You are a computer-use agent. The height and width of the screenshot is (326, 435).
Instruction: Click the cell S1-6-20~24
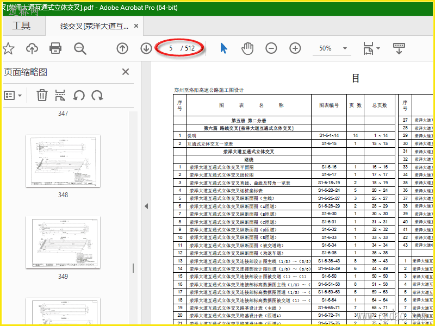(x=329, y=191)
